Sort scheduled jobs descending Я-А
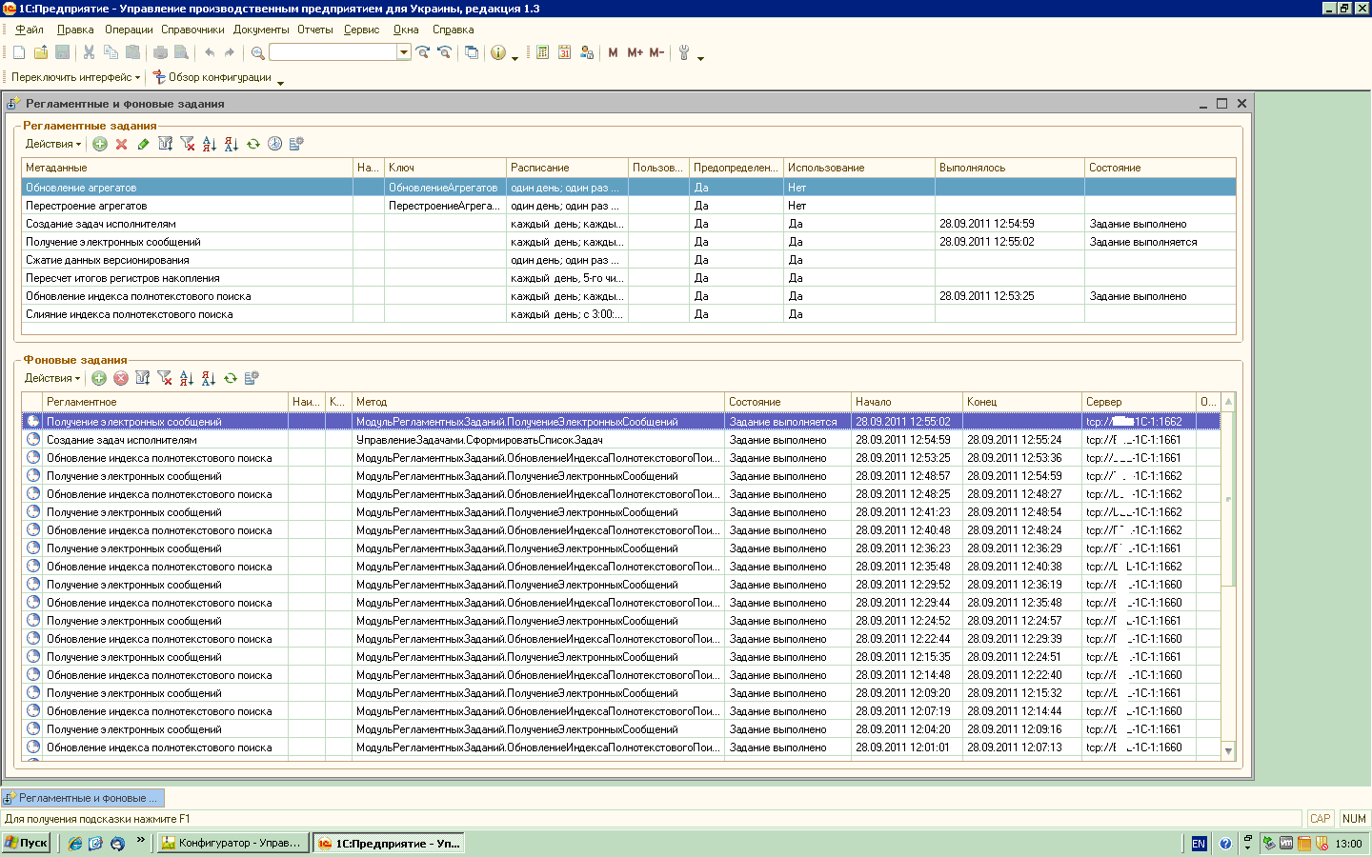Screen dimensions: 1372x857 (x=232, y=144)
